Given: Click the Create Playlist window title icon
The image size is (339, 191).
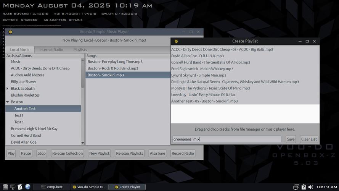Looking at the screenshot, I should click(176, 41).
